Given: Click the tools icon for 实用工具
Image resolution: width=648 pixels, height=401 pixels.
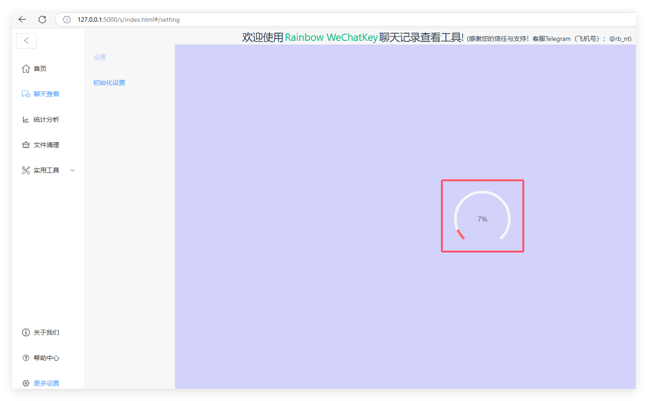Looking at the screenshot, I should 26,170.
